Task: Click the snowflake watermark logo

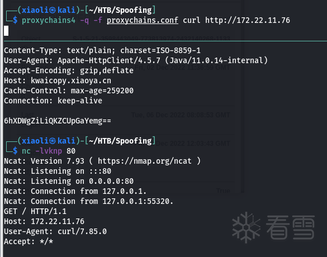Action: click(247, 227)
